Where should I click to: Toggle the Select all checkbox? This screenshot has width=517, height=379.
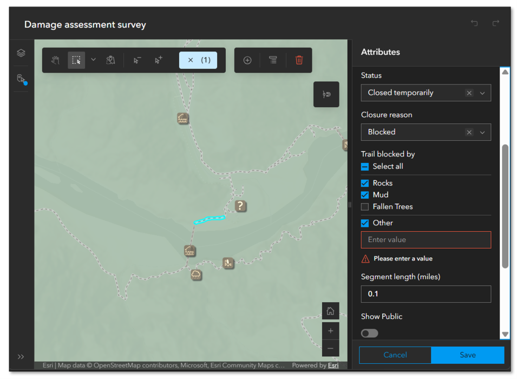pos(365,167)
